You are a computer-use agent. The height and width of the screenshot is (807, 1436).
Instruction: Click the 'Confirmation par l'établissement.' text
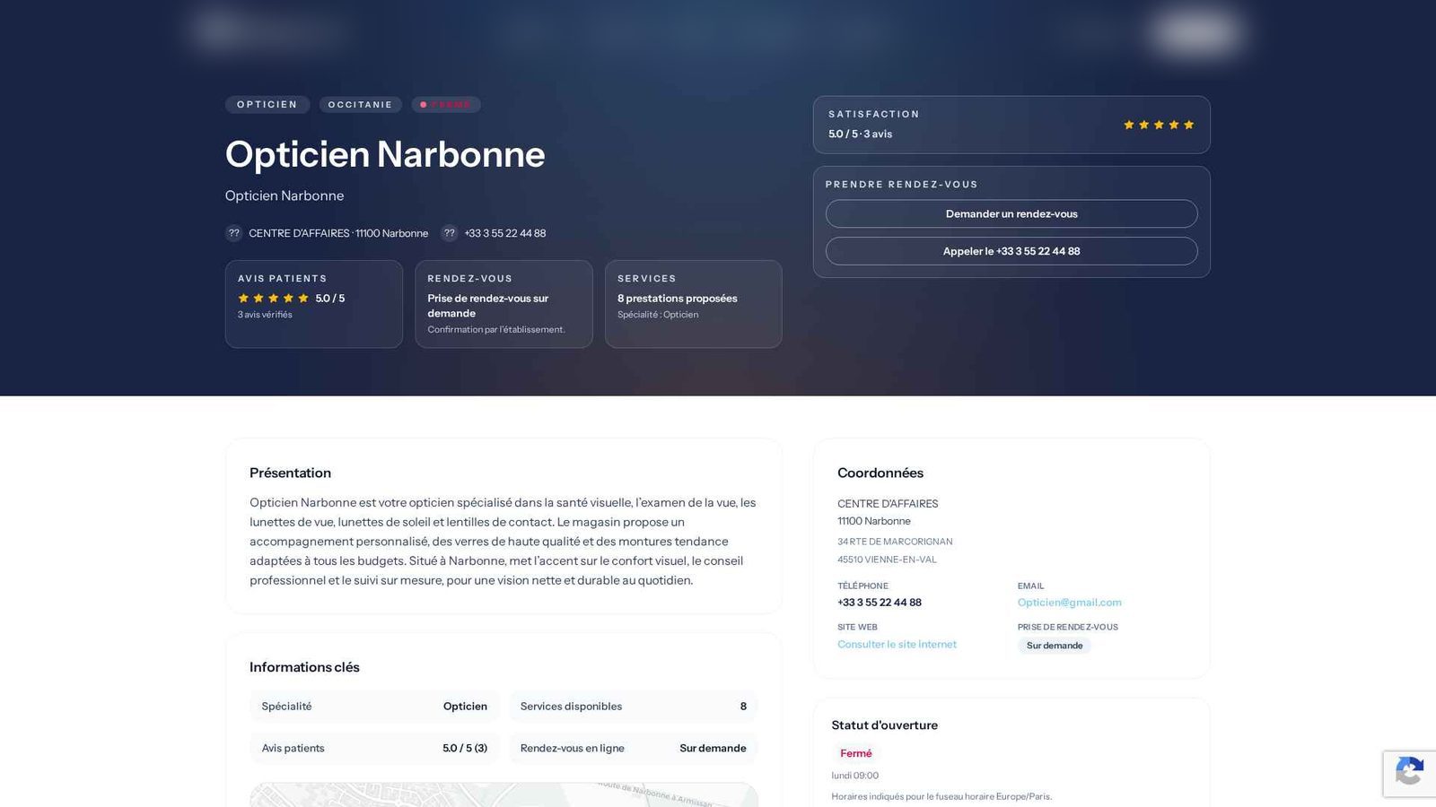click(496, 330)
